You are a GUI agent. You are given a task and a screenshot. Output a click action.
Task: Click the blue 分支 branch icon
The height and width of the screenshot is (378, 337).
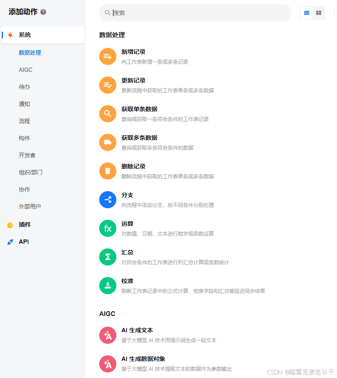[x=108, y=200]
